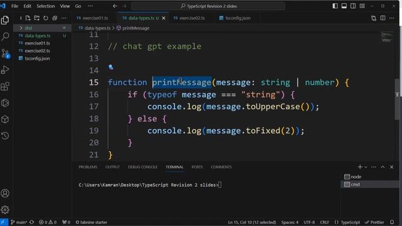Go back with the left arrow
This screenshot has width=402, height=226.
coord(115,6)
